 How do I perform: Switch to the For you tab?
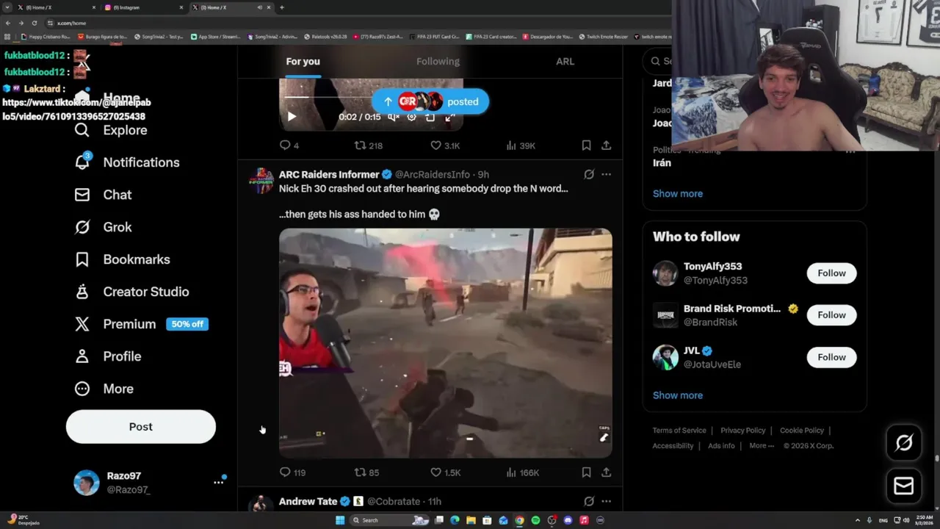click(303, 61)
